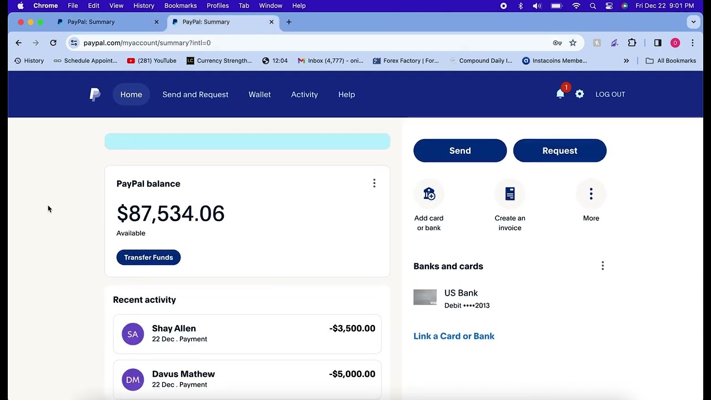Open the More actions three-dot icon

coord(591,194)
